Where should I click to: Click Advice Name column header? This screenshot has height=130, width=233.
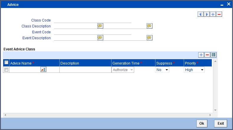tap(34, 63)
